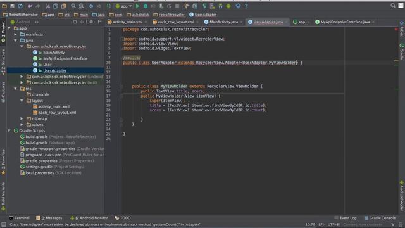The image size is (405, 228).
Task: Click the Help question mark icon
Action: pyautogui.click(x=246, y=6)
